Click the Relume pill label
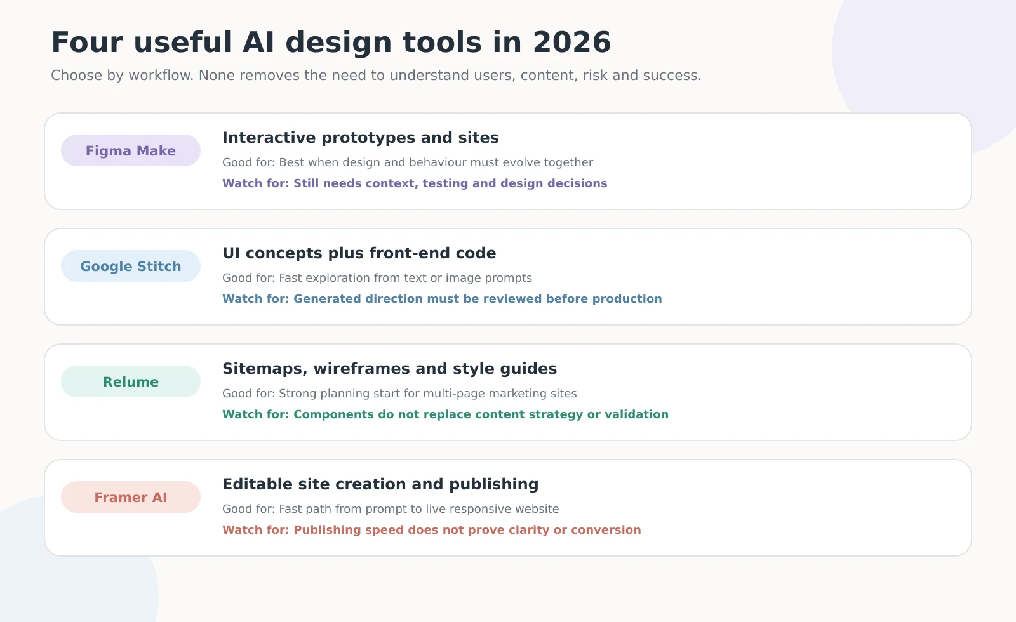1016x622 pixels. pos(131,381)
